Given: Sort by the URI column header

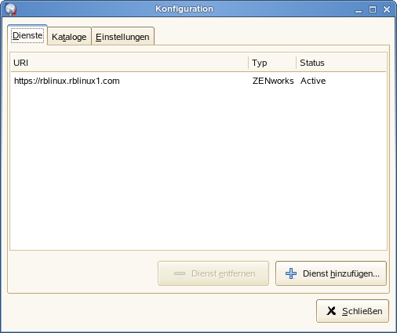Looking at the screenshot, I should tap(129, 63).
